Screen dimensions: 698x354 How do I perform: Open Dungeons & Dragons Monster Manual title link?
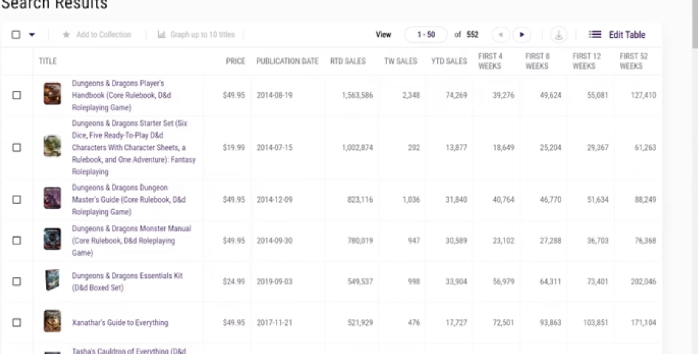click(x=131, y=241)
